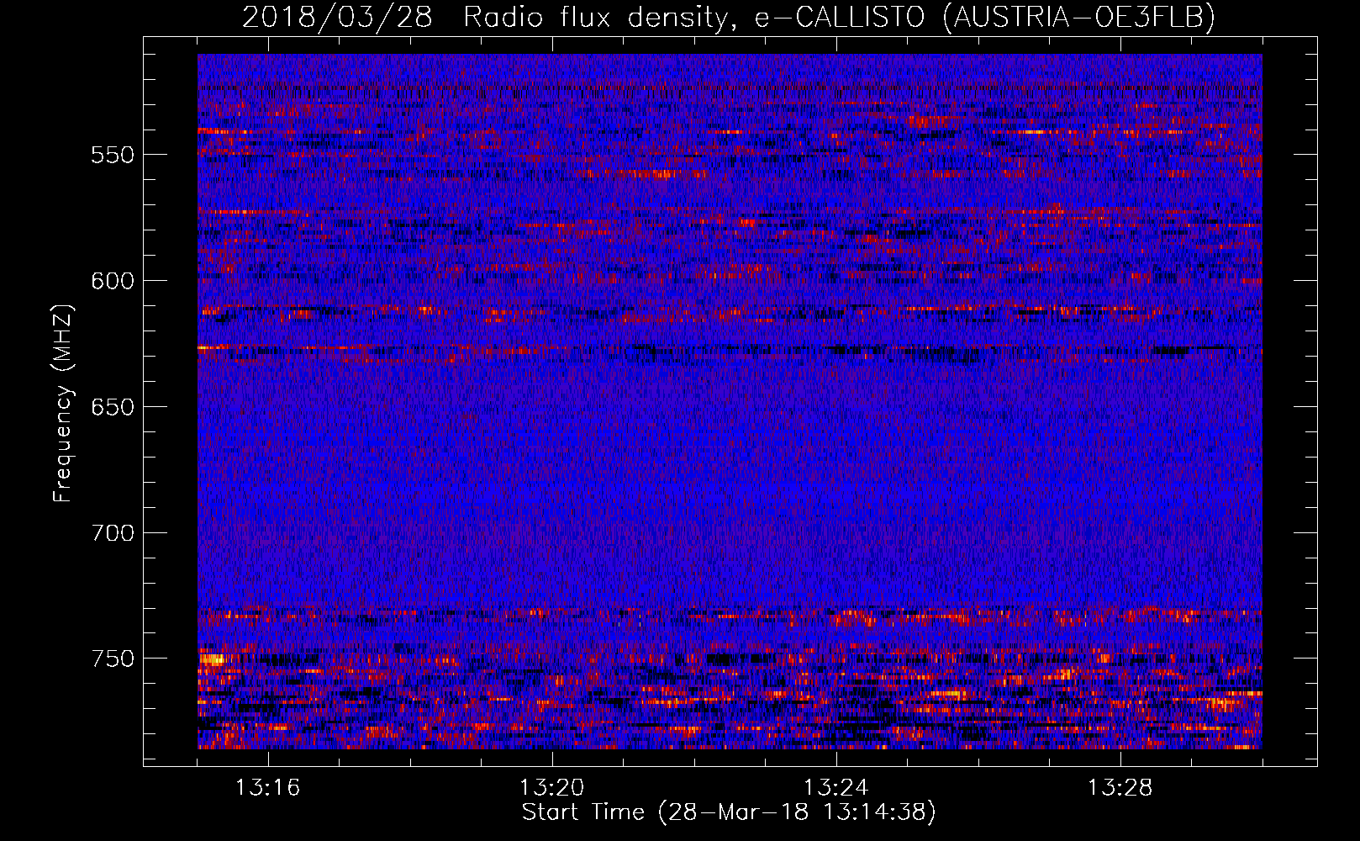The image size is (1360, 841).
Task: Click the 700 frequency tick label
Action: (113, 533)
